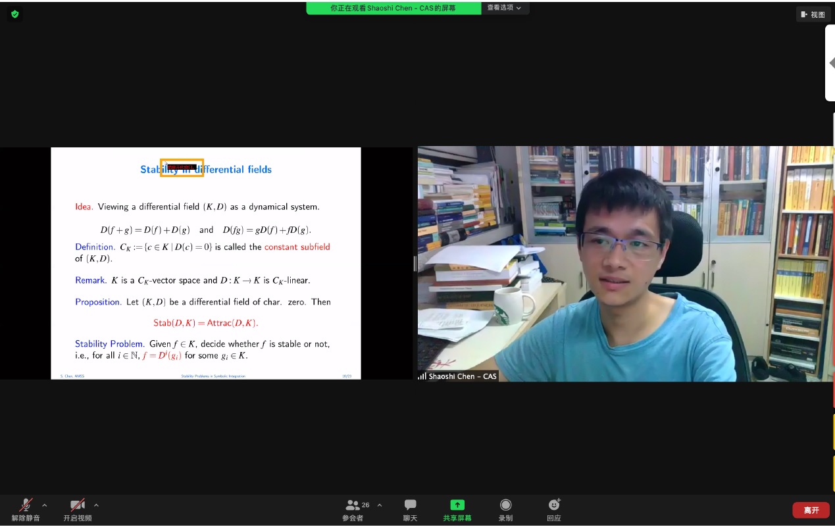
Task: Open the 查看选项 dropdown menu
Action: [x=504, y=8]
